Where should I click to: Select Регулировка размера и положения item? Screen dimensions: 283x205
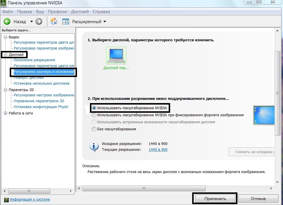pos(44,72)
